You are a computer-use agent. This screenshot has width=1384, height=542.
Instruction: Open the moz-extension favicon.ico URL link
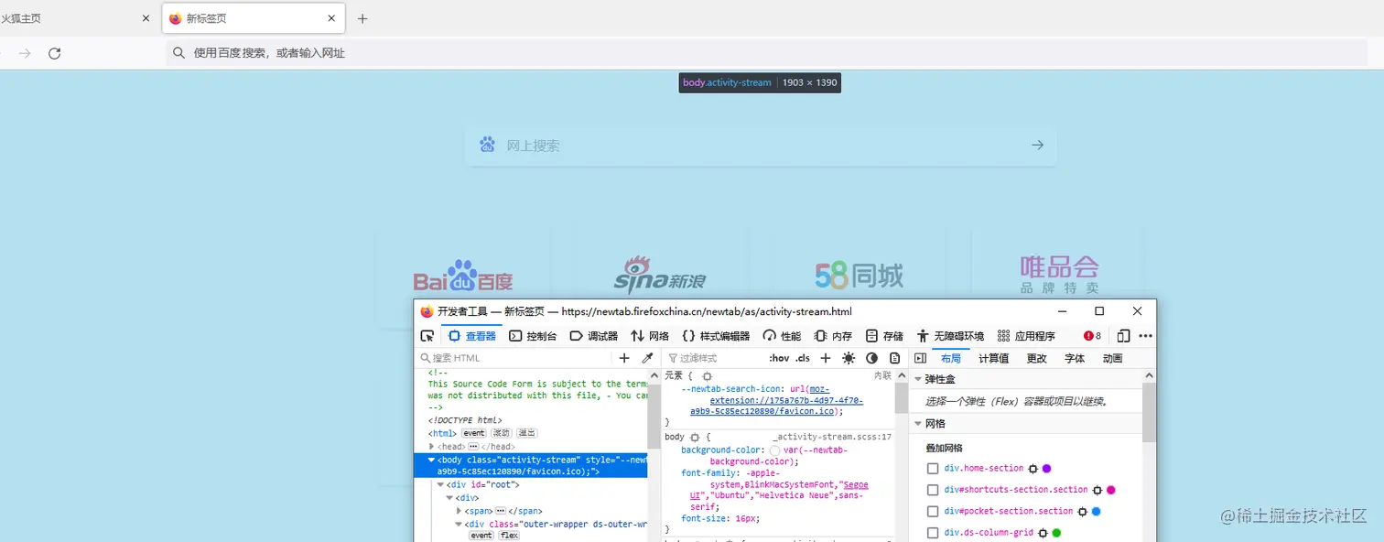point(777,400)
